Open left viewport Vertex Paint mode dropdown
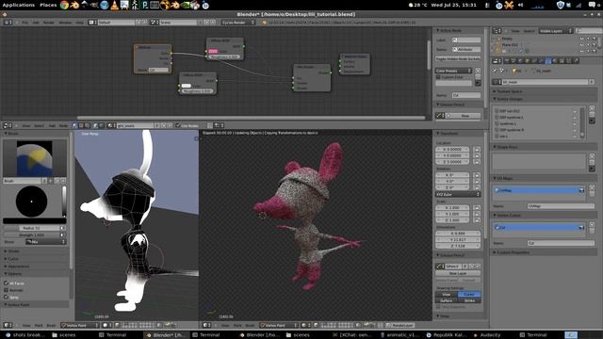 (x=80, y=326)
